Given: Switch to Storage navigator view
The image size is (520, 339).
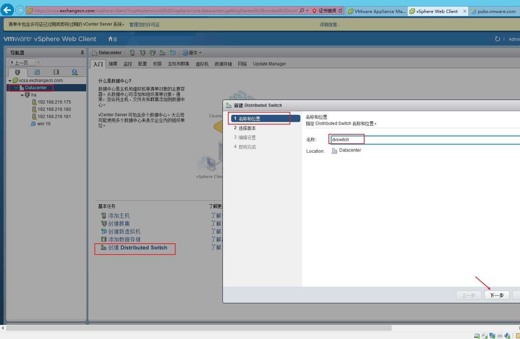Looking at the screenshot, I should [x=56, y=72].
